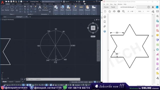The width and height of the screenshot is (160, 90).
Task: Select the Circle drawing tool
Action: pos(12,8)
